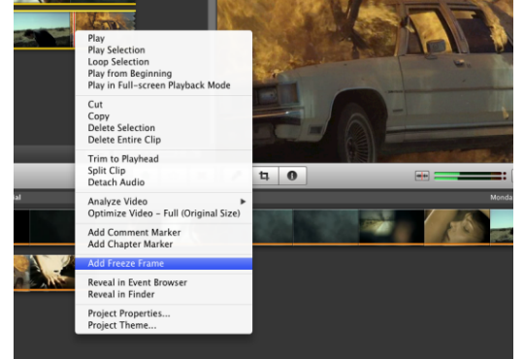
Task: Select the man in field clip thumbnail
Action: (x=43, y=30)
